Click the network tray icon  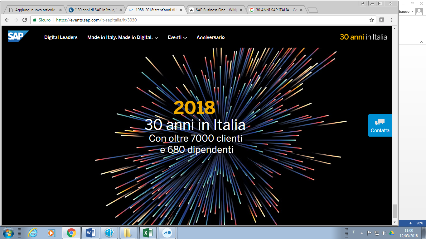(x=376, y=233)
